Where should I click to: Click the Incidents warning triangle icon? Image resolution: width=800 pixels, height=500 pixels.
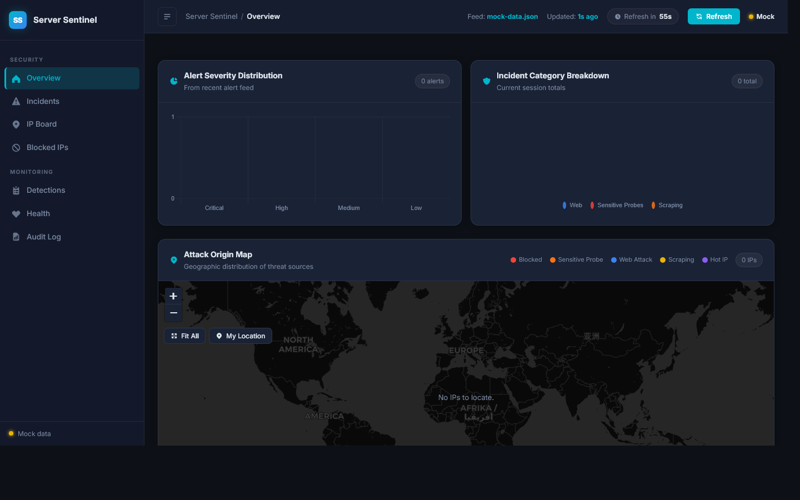click(16, 102)
